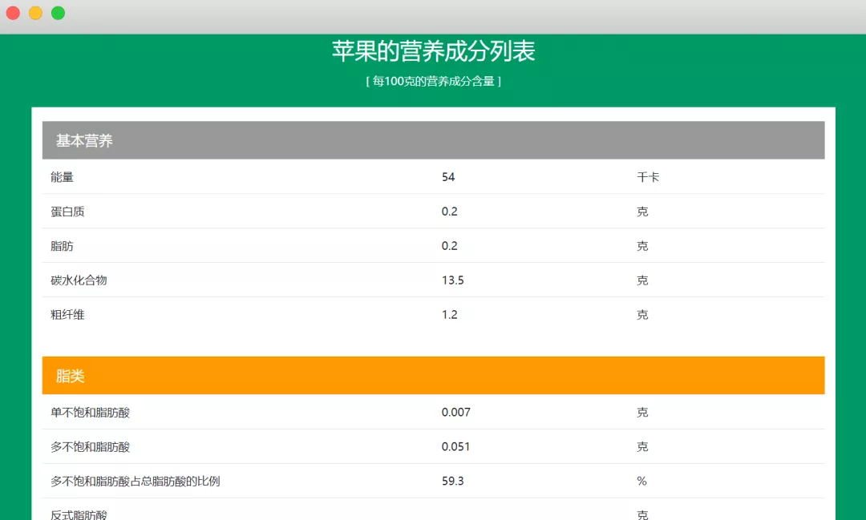Click the green maximize window button

tap(58, 13)
